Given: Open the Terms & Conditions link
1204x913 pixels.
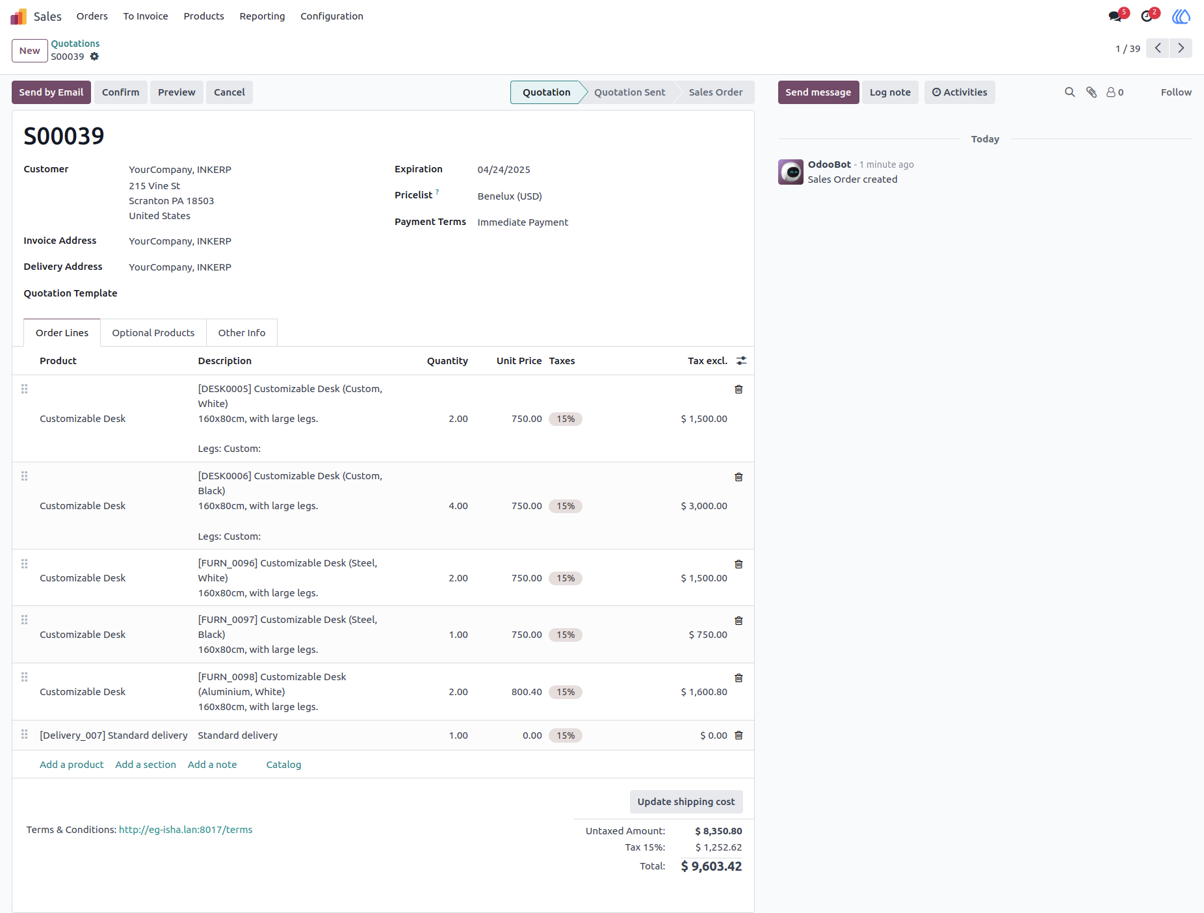Looking at the screenshot, I should click(x=185, y=830).
